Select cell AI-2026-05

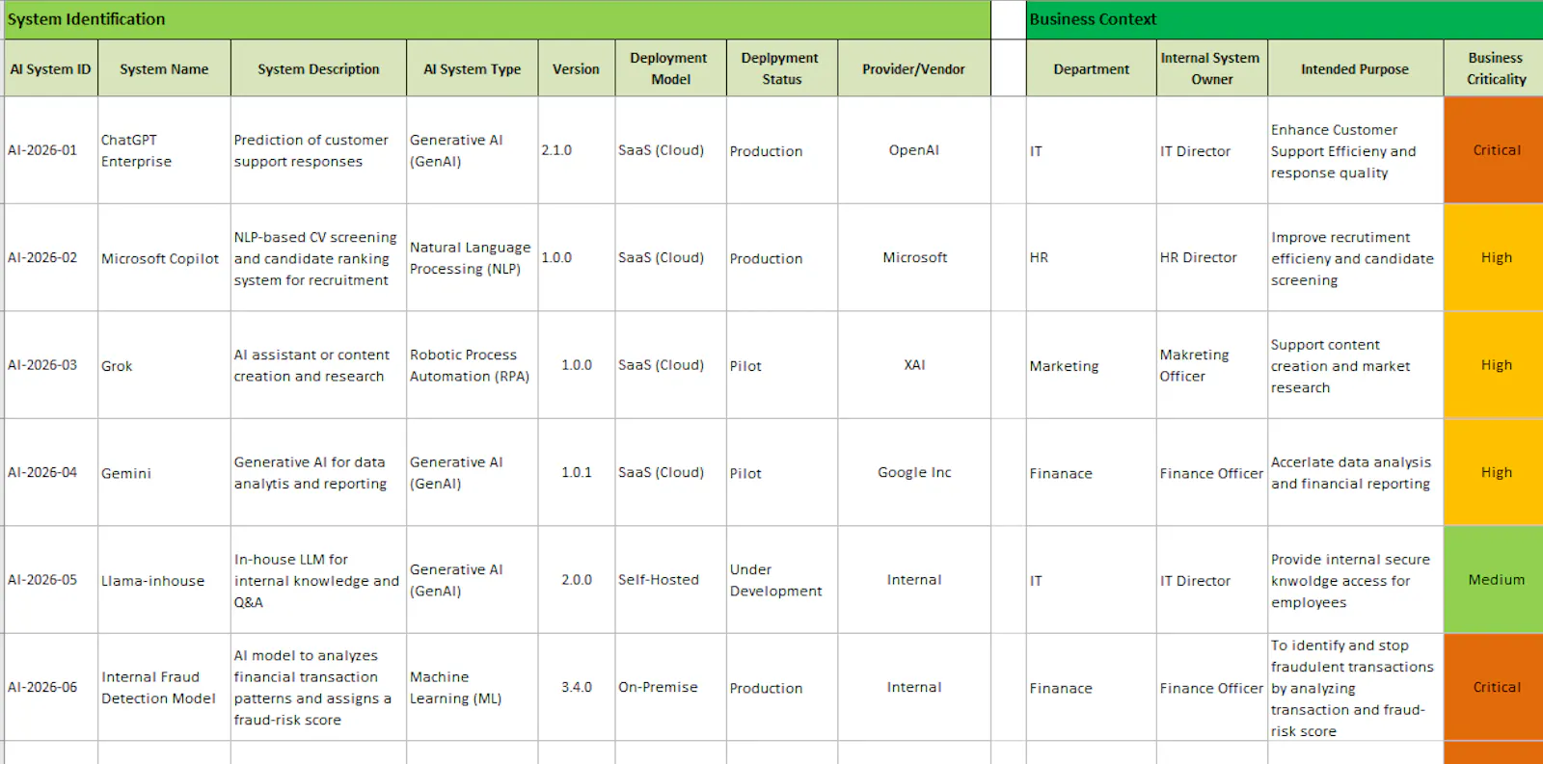click(51, 580)
